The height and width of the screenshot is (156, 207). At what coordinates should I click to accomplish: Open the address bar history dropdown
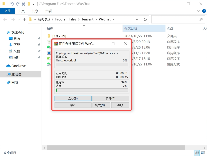137,19
